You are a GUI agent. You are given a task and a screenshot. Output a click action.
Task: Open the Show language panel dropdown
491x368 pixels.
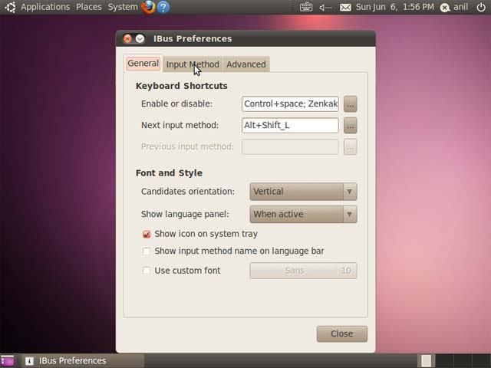[304, 215]
